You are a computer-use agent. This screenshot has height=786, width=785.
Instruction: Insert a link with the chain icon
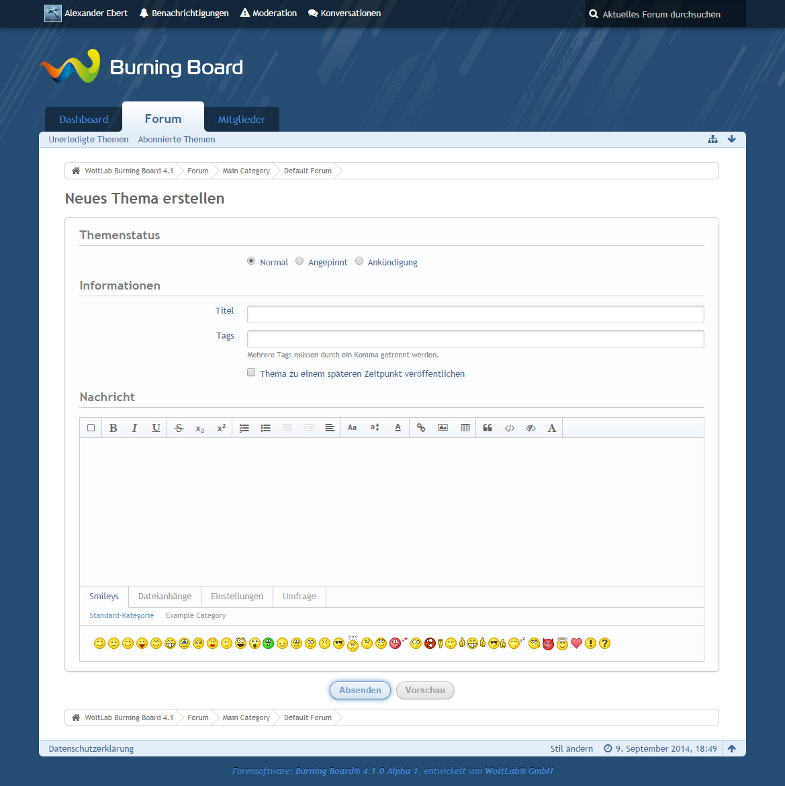(421, 428)
